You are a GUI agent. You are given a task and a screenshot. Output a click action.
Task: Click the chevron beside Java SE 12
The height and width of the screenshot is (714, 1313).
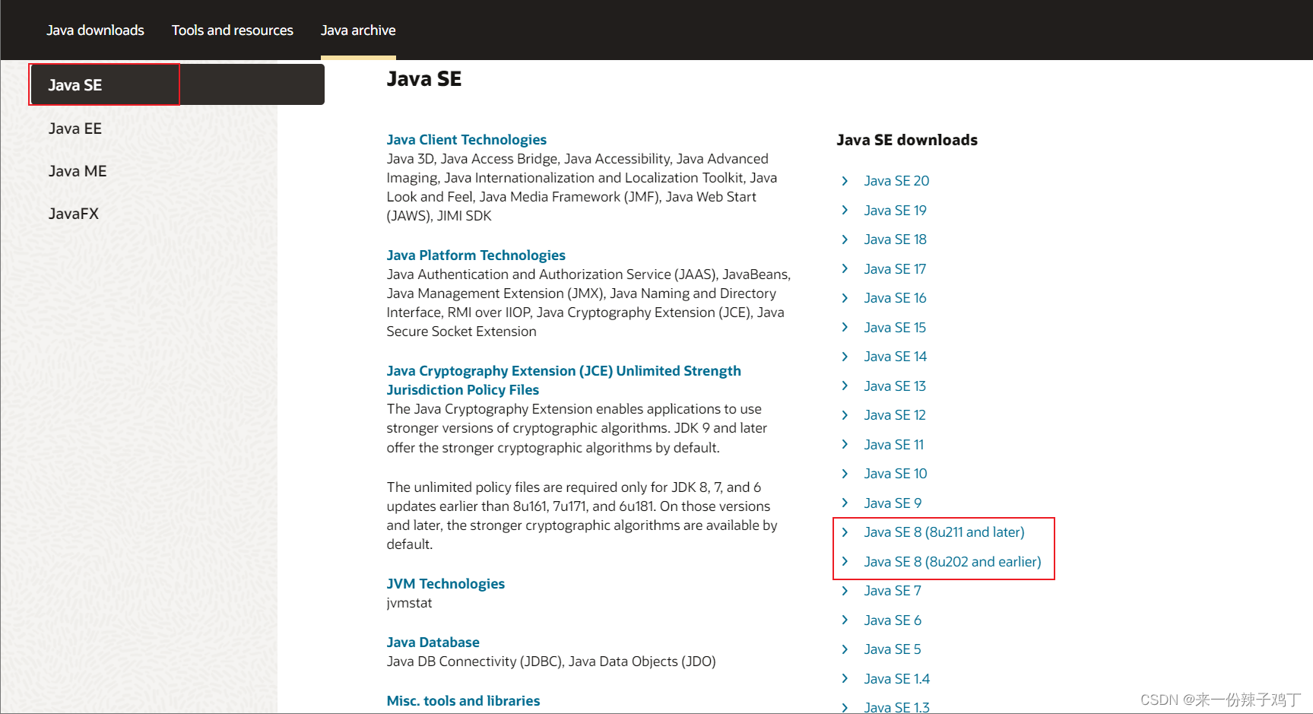pyautogui.click(x=845, y=415)
